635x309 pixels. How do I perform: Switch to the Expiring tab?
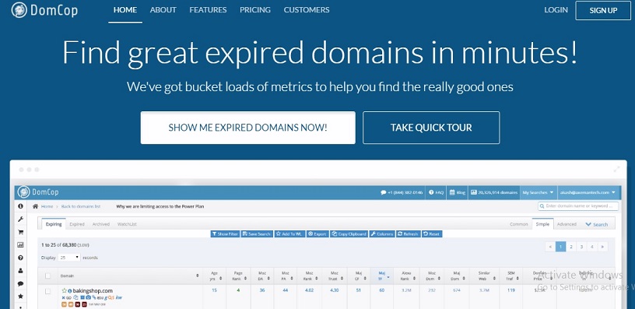coord(54,224)
